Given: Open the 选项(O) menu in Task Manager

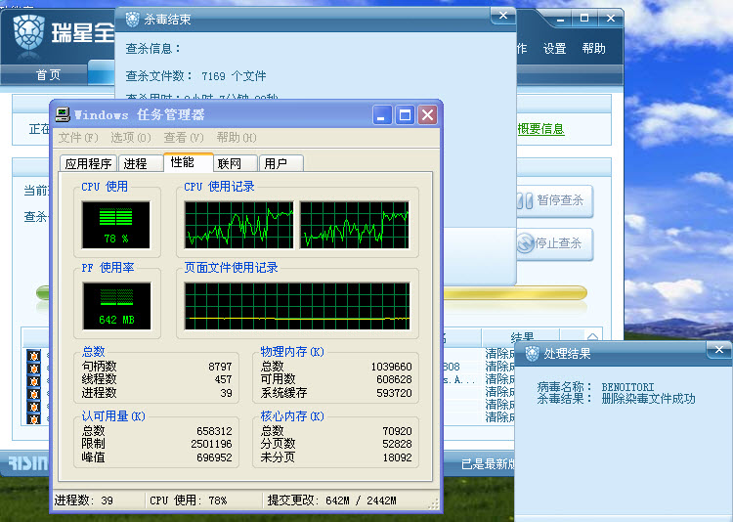Looking at the screenshot, I should point(131,138).
